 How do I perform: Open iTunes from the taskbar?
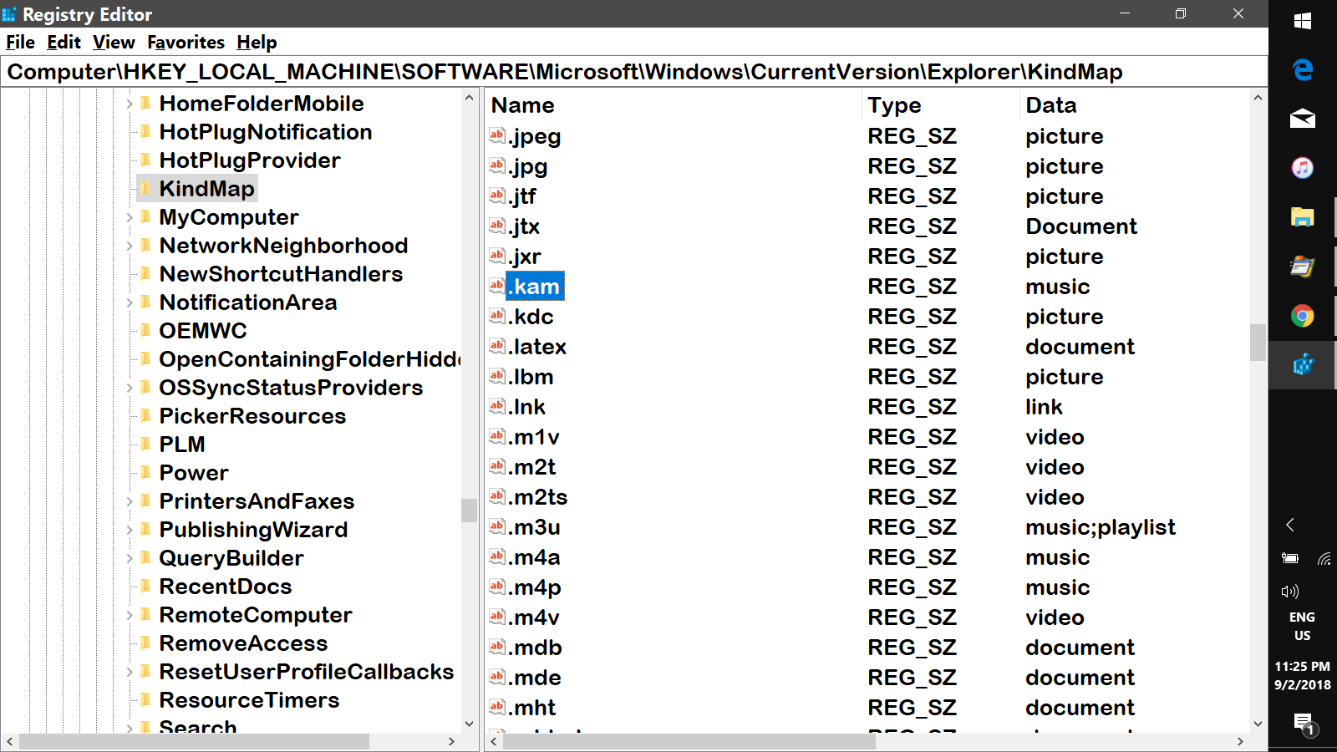(x=1302, y=168)
